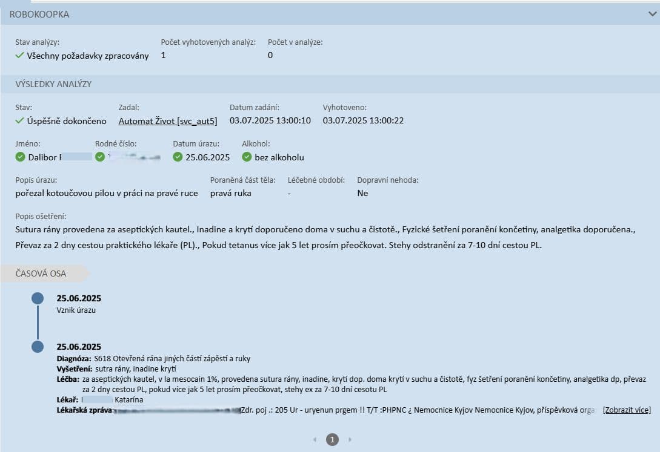Go to the previous page with the left pagination arrow

coord(315,439)
